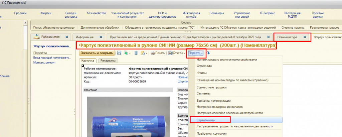This screenshot has height=137, width=342.
Task: Open the Инженерная служба section
Action: 191,15
